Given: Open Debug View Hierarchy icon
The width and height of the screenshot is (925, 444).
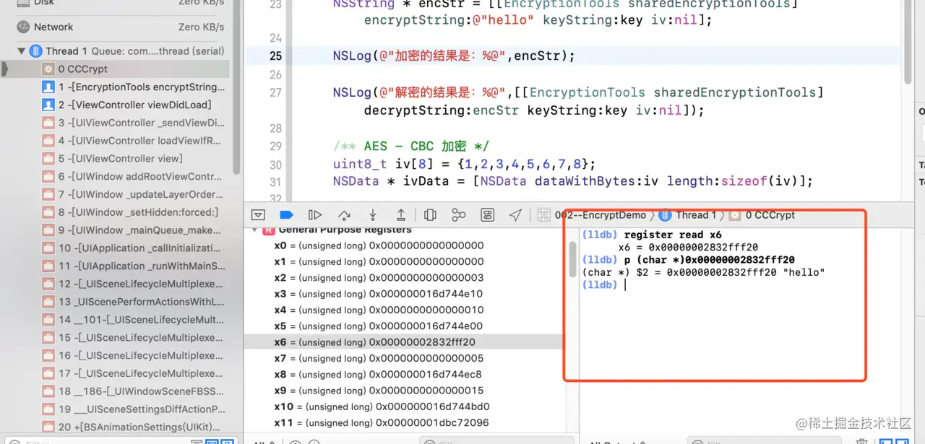Looking at the screenshot, I should coord(430,215).
